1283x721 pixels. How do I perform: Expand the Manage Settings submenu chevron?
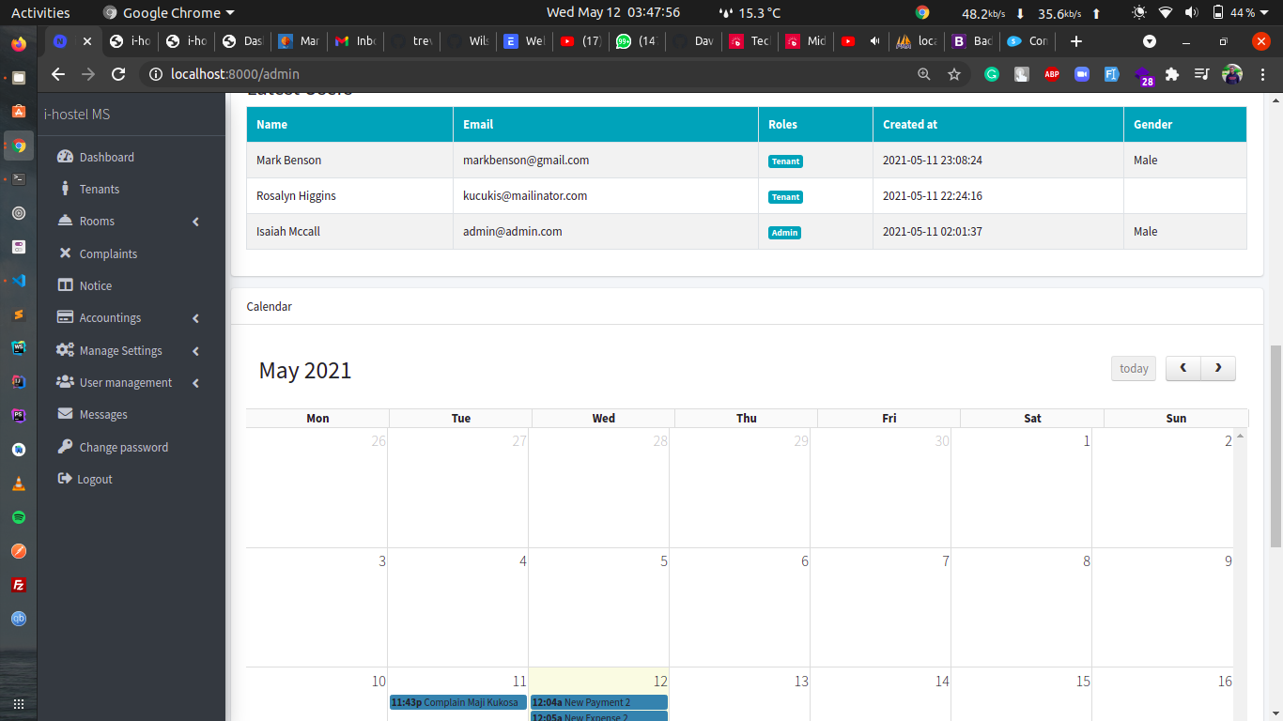[195, 351]
